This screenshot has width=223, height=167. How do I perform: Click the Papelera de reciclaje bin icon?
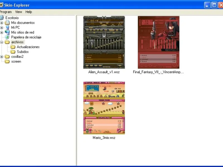click(7, 37)
